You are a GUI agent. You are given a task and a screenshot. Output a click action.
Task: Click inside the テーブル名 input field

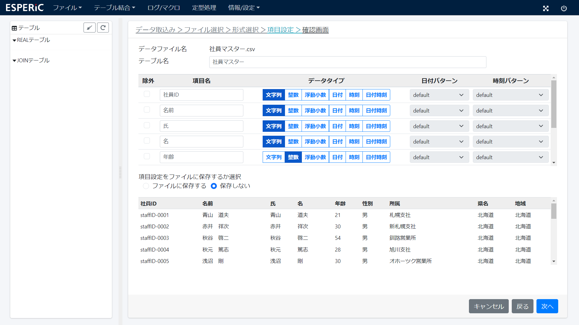(x=347, y=62)
